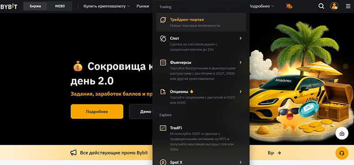Viewport: 354px width, 165px height.
Task: Click the Trading section label
Action: (165, 7)
